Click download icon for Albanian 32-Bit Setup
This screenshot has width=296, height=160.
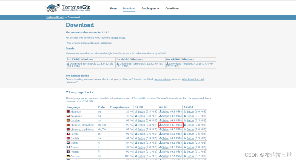click(136, 111)
